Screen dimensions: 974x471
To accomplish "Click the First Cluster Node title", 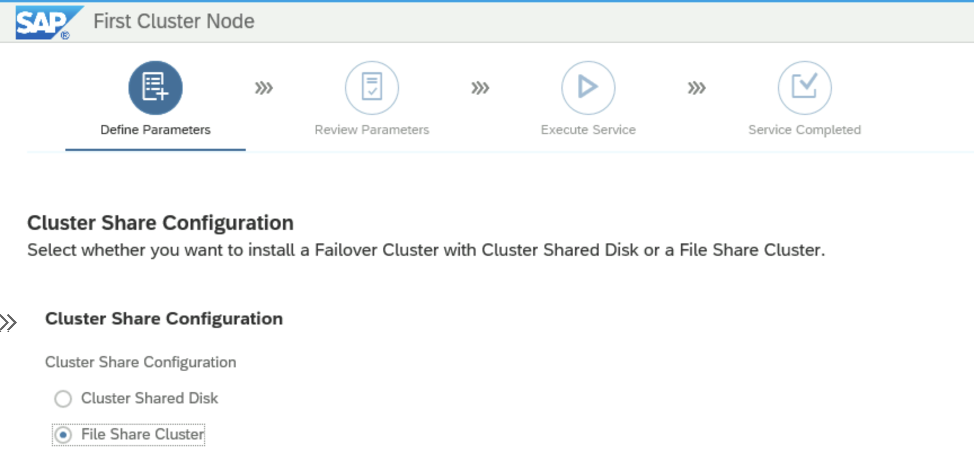I will [174, 21].
